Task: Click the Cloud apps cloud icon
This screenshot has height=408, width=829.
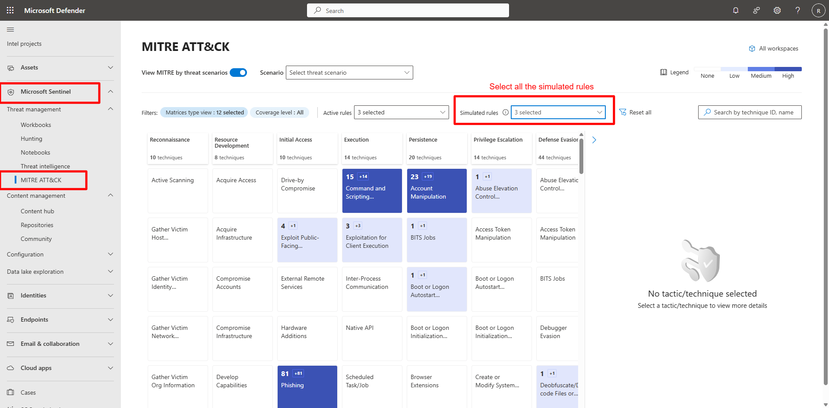Action: (11, 368)
